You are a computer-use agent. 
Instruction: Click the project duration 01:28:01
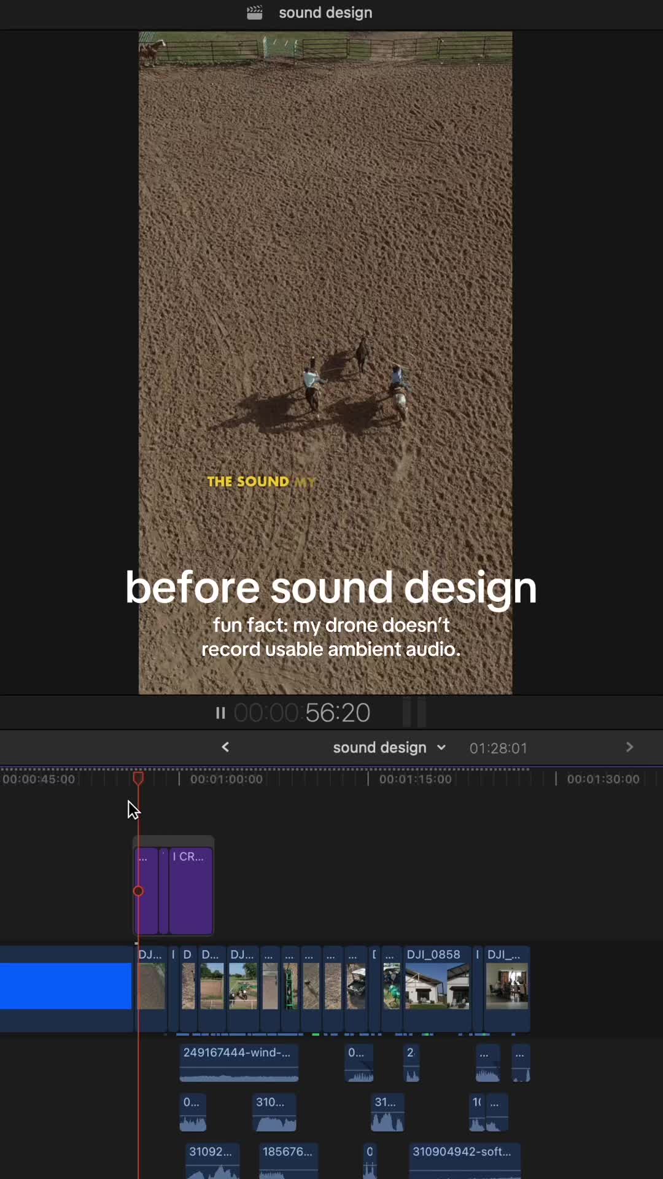click(x=498, y=748)
